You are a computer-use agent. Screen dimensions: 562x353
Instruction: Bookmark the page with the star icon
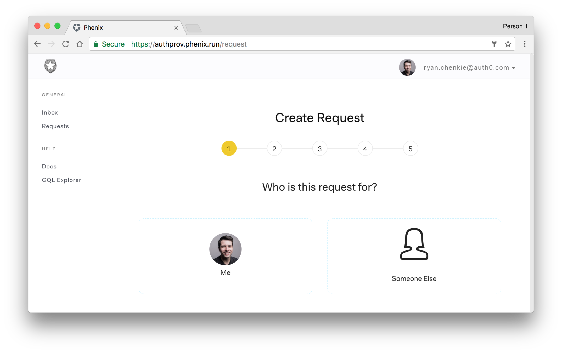(x=508, y=44)
